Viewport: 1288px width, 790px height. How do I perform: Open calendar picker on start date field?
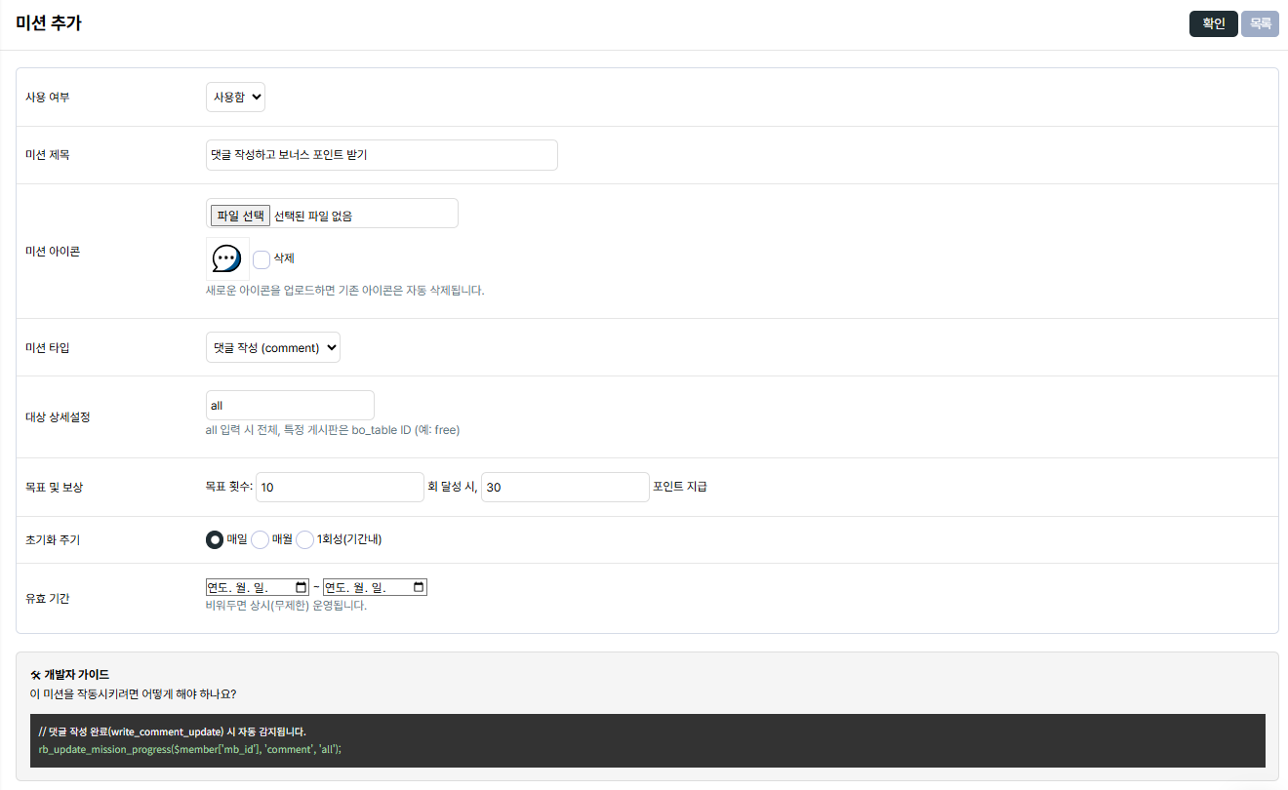(301, 587)
